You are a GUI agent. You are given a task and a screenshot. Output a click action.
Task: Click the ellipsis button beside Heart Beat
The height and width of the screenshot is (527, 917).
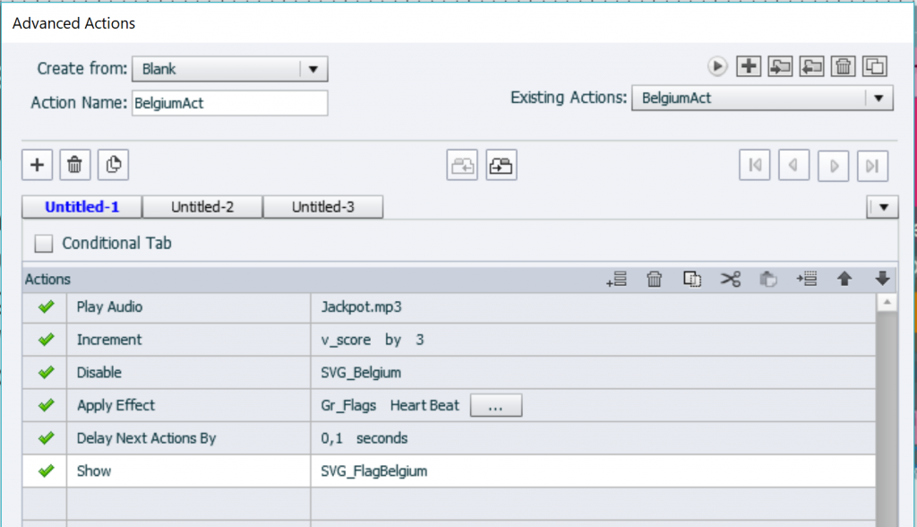495,406
